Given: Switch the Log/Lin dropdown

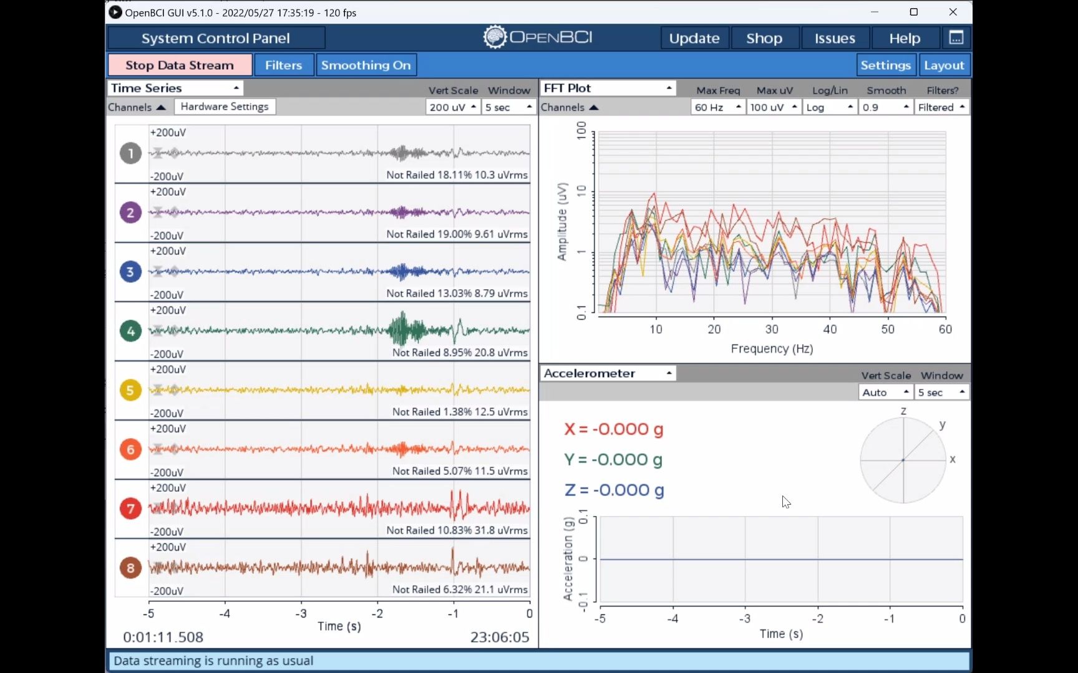Looking at the screenshot, I should click(830, 107).
